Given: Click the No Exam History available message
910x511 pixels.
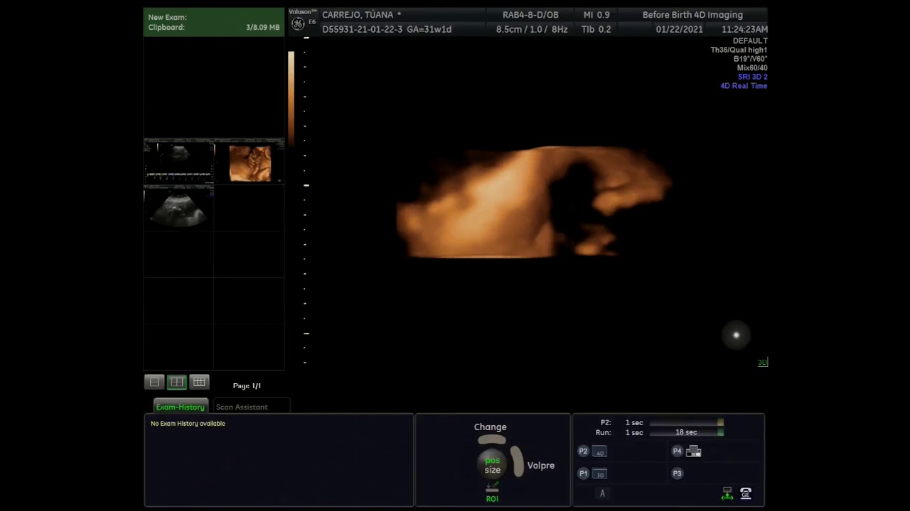Looking at the screenshot, I should click(x=188, y=424).
